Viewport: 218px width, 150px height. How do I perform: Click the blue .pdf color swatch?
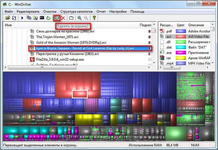point(181,31)
